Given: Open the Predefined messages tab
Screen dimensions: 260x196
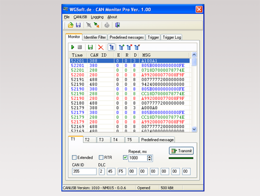Looking at the screenshot, I should tap(127, 37).
